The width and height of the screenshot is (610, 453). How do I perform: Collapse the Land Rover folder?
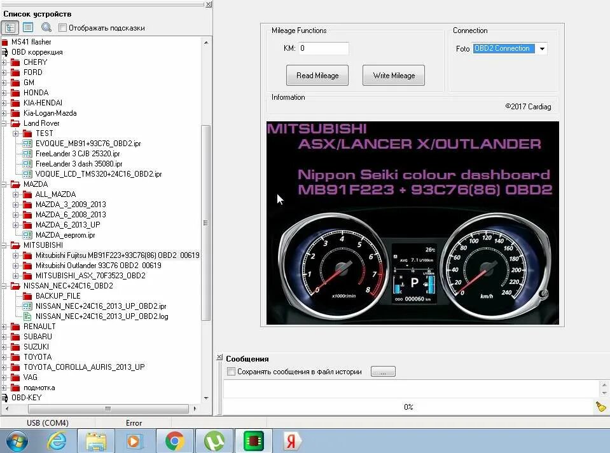(x=4, y=123)
